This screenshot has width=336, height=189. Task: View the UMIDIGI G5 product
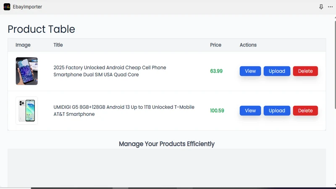(x=250, y=110)
